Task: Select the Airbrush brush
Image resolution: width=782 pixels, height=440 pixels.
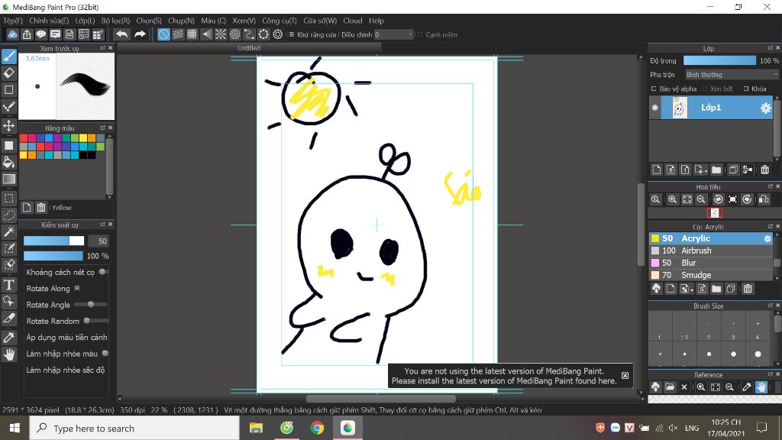Action: [x=711, y=251]
